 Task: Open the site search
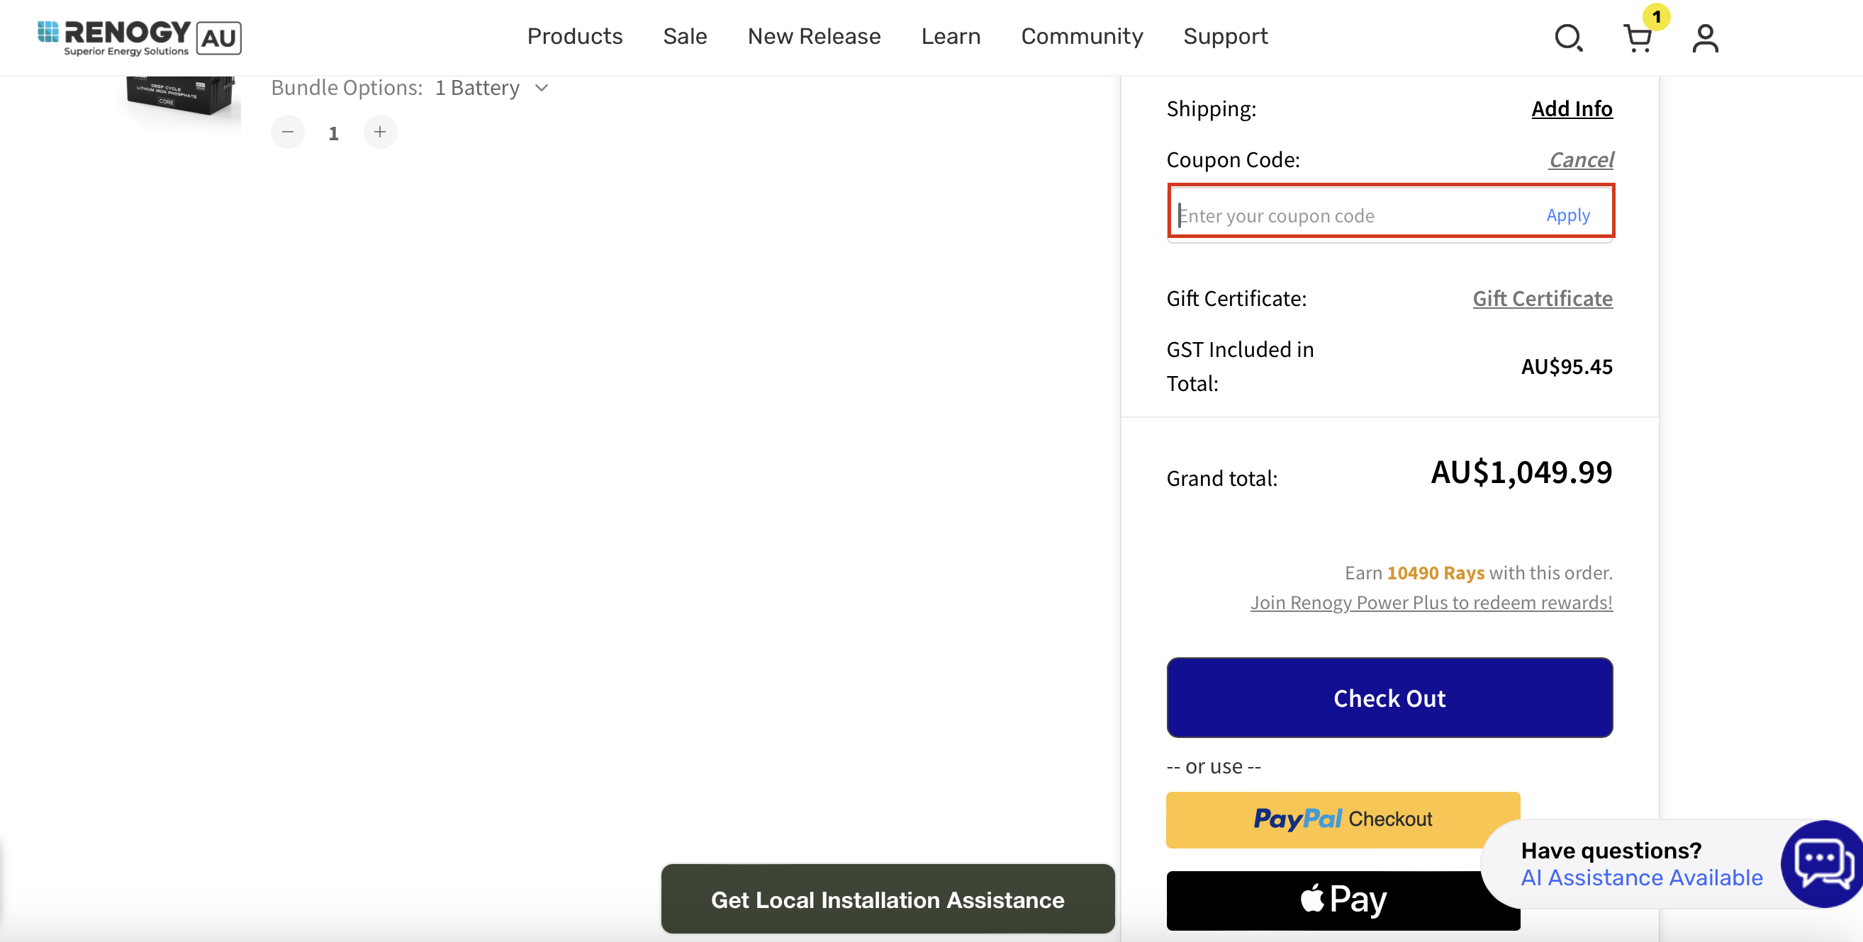pyautogui.click(x=1568, y=38)
